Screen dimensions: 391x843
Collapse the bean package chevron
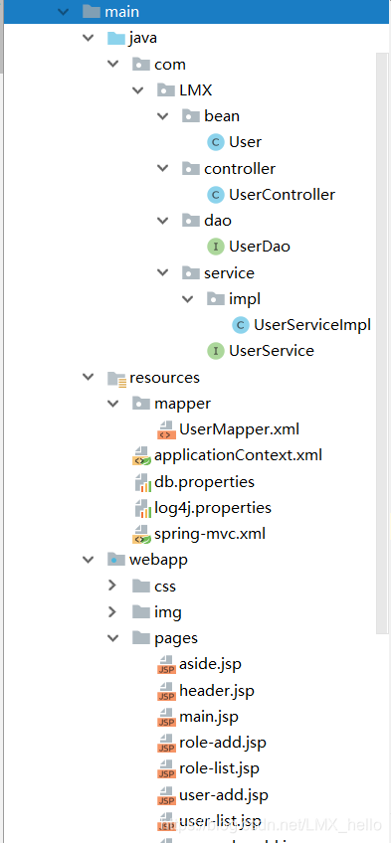(x=163, y=116)
